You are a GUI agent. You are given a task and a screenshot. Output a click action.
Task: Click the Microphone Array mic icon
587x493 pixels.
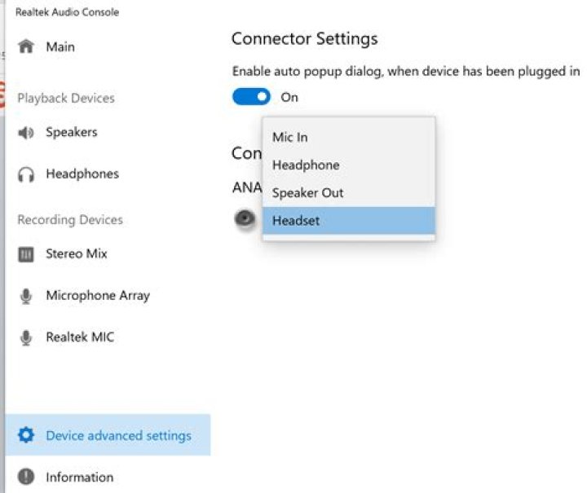pos(26,296)
